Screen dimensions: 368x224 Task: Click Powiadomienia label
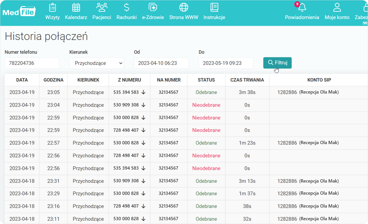[x=302, y=17]
